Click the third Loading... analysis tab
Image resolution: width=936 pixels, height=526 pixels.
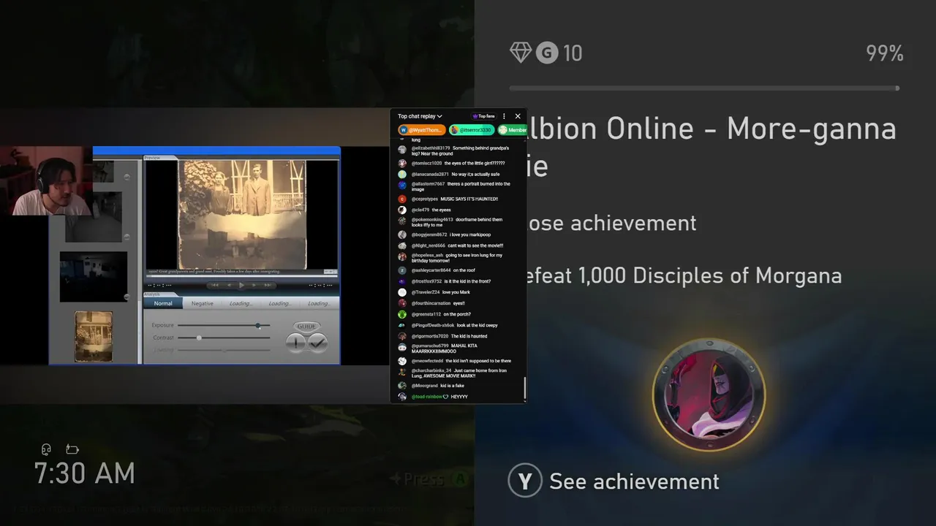pos(318,303)
